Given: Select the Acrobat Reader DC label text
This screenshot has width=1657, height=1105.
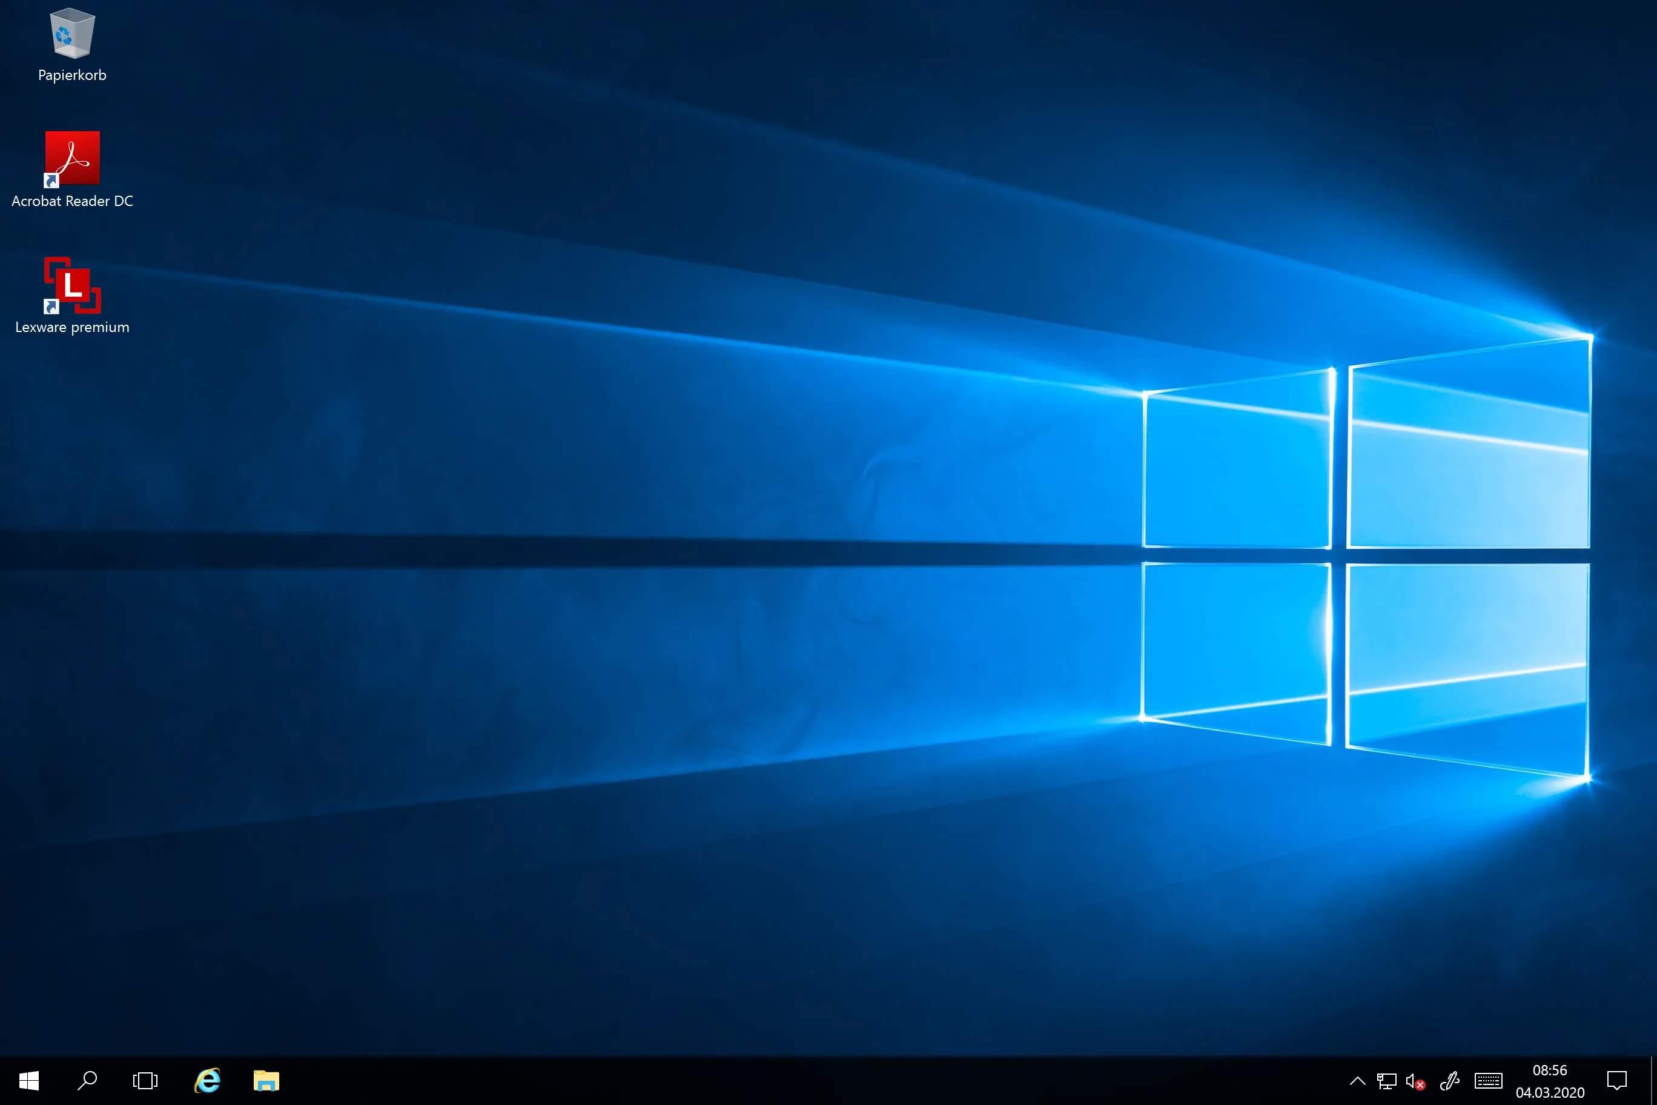Looking at the screenshot, I should (x=72, y=202).
